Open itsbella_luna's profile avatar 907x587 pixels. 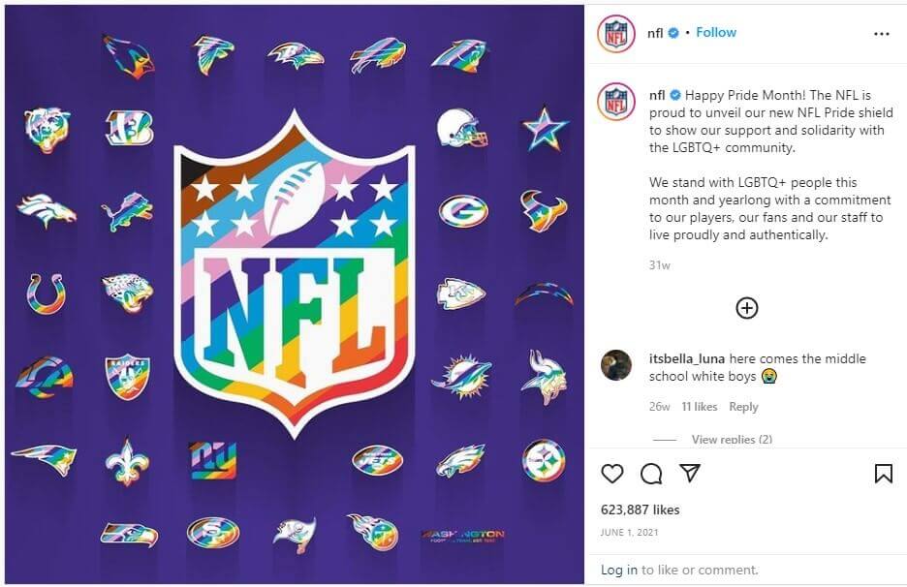[x=616, y=365]
